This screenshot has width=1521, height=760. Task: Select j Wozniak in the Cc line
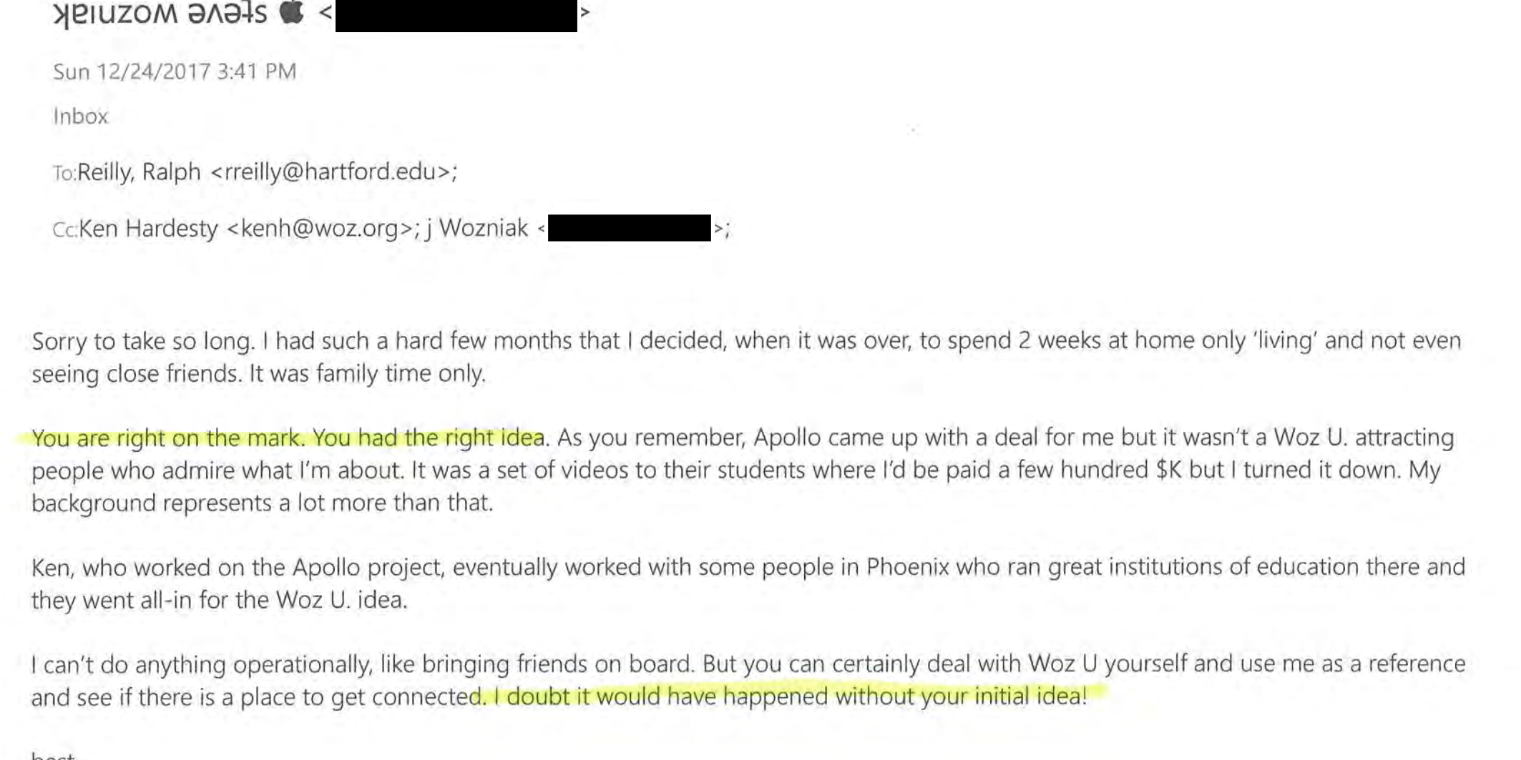pyautogui.click(x=476, y=229)
